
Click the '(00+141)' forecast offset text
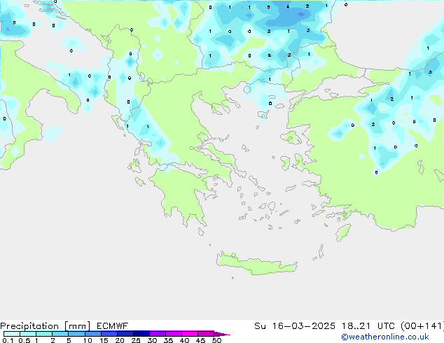(422, 326)
